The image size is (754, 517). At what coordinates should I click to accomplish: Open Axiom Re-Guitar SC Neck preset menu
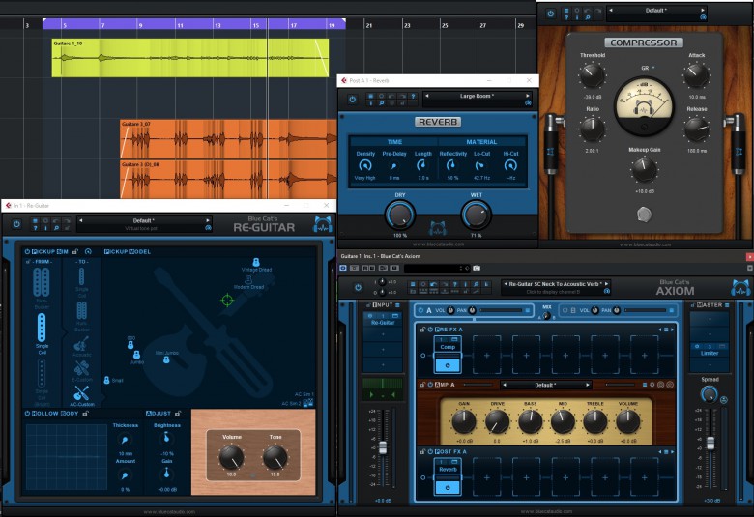(x=556, y=284)
